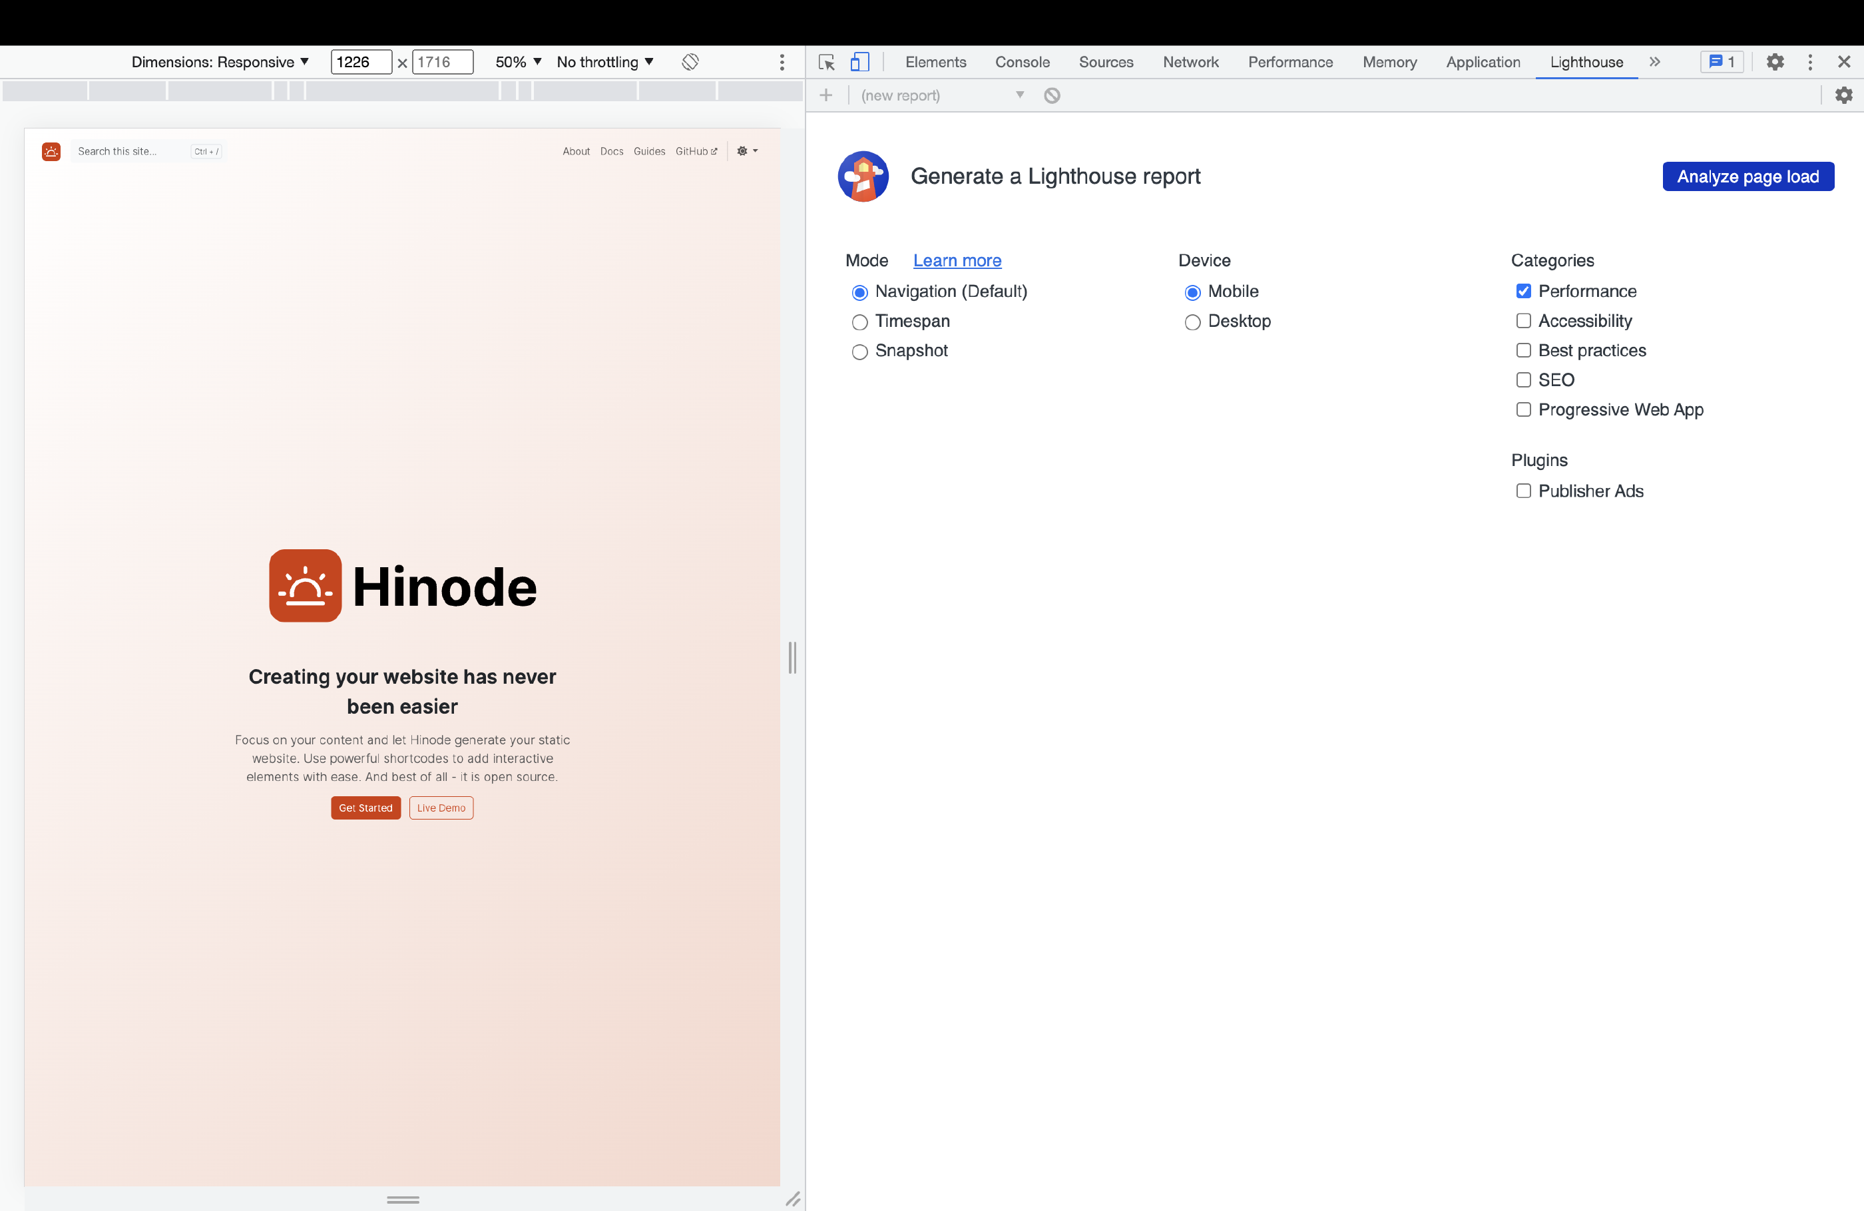Click the inspect element picker icon
The image size is (1864, 1211).
826,62
